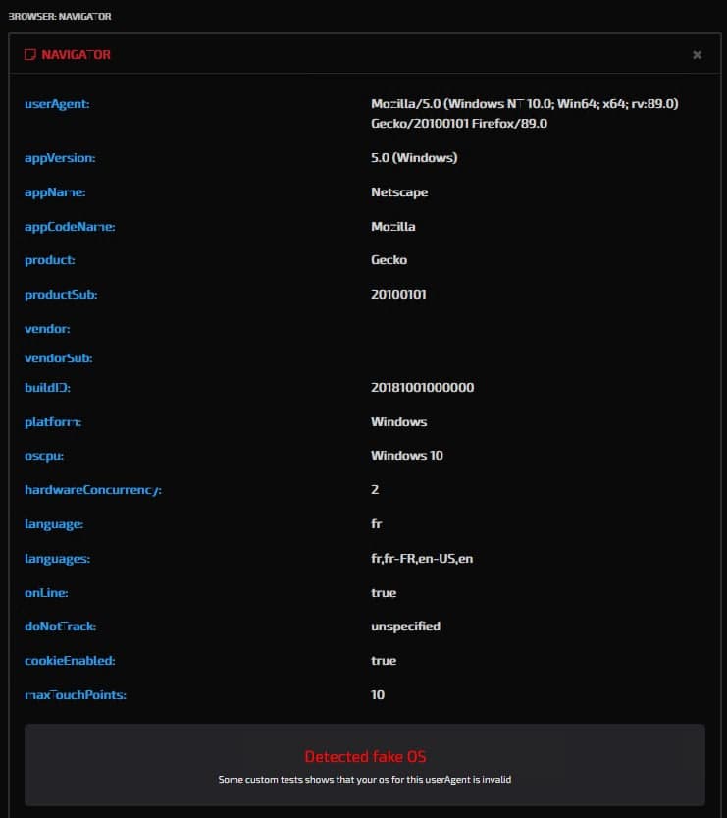Viewport: 727px width, 818px height.
Task: Click the buildID property label
Action: tap(47, 388)
